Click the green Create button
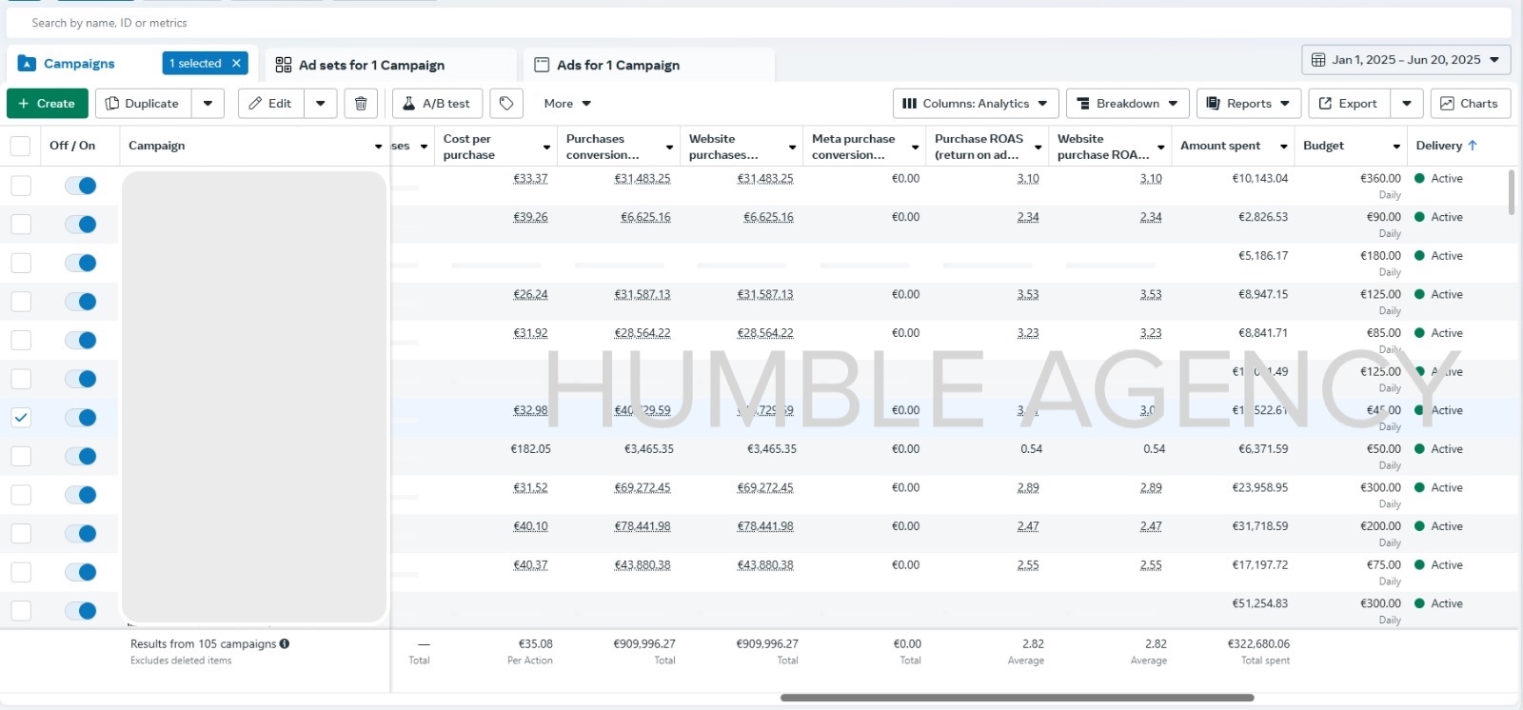 coord(47,104)
